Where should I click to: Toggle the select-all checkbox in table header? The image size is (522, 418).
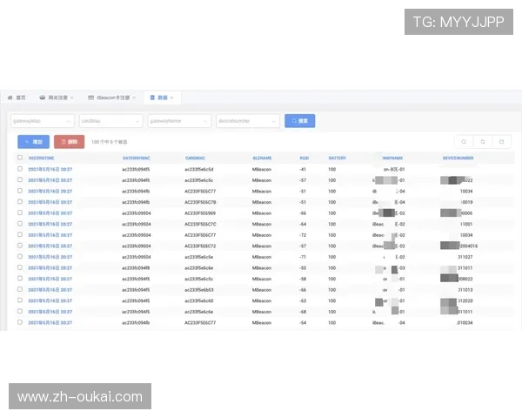pyautogui.click(x=20, y=158)
